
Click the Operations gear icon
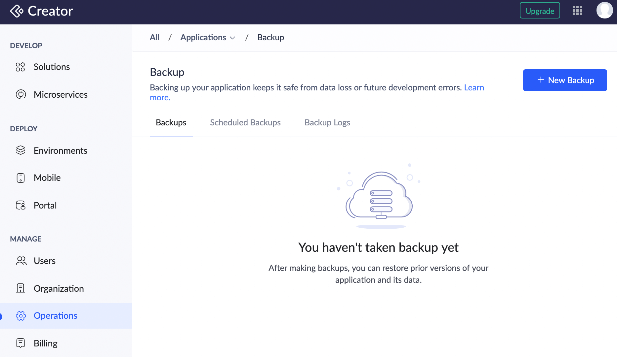tap(21, 316)
